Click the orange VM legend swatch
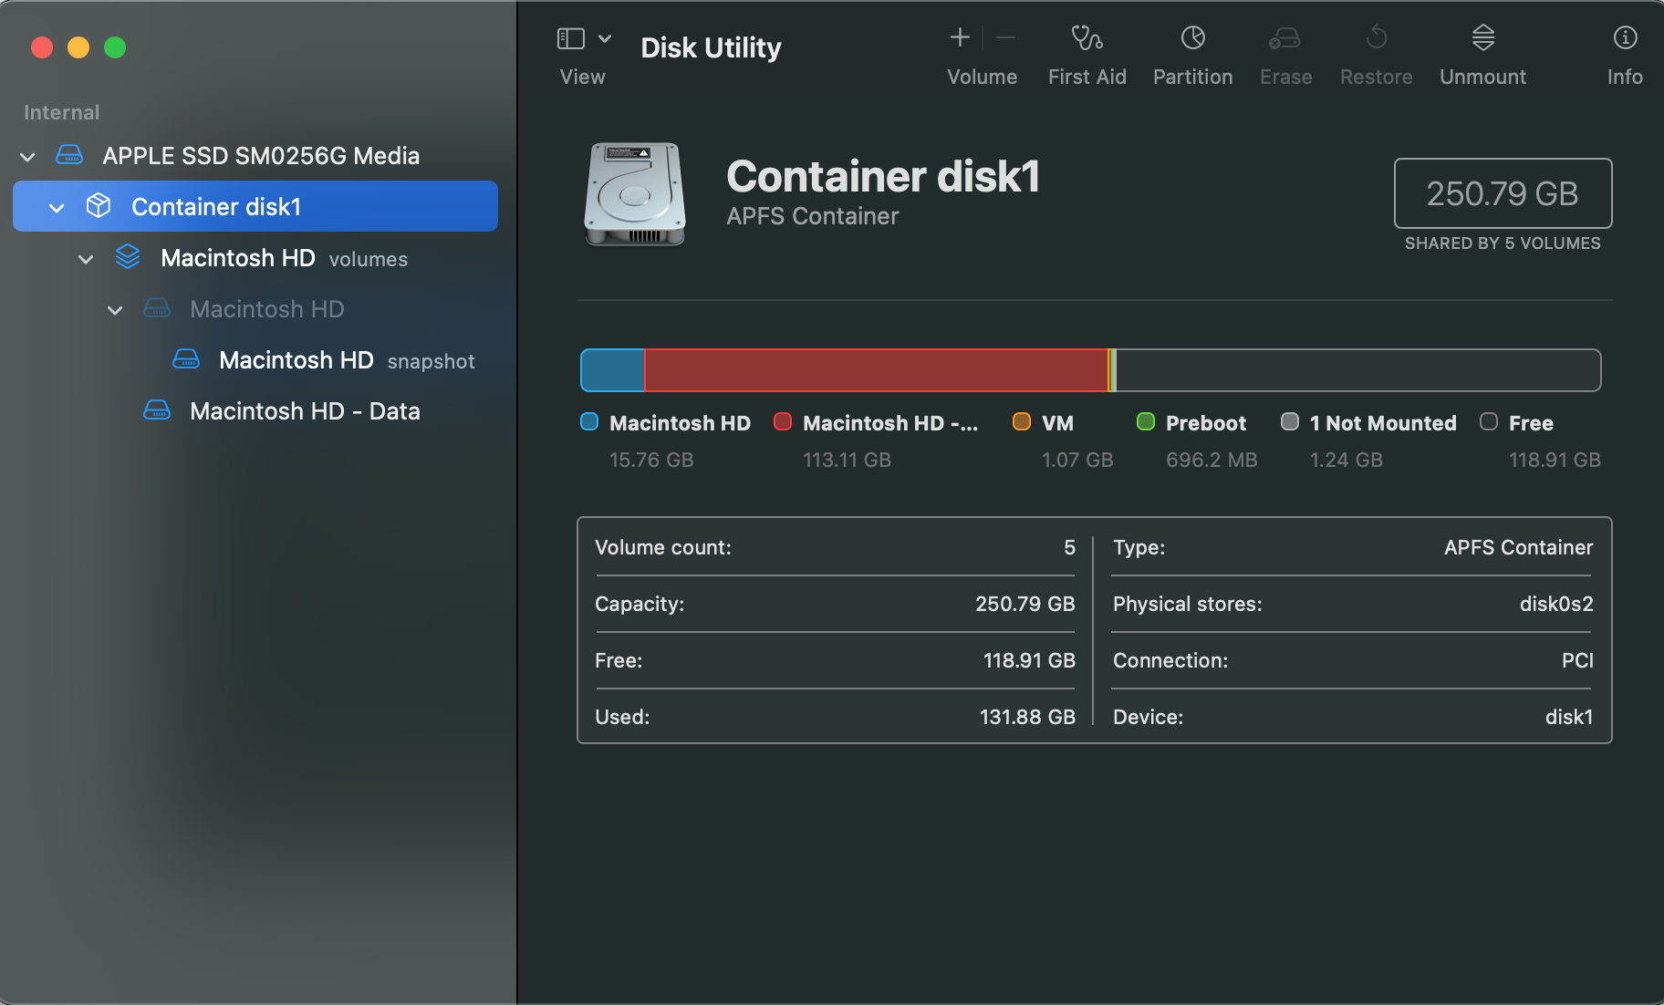Image resolution: width=1664 pixels, height=1005 pixels. pos(1022,421)
